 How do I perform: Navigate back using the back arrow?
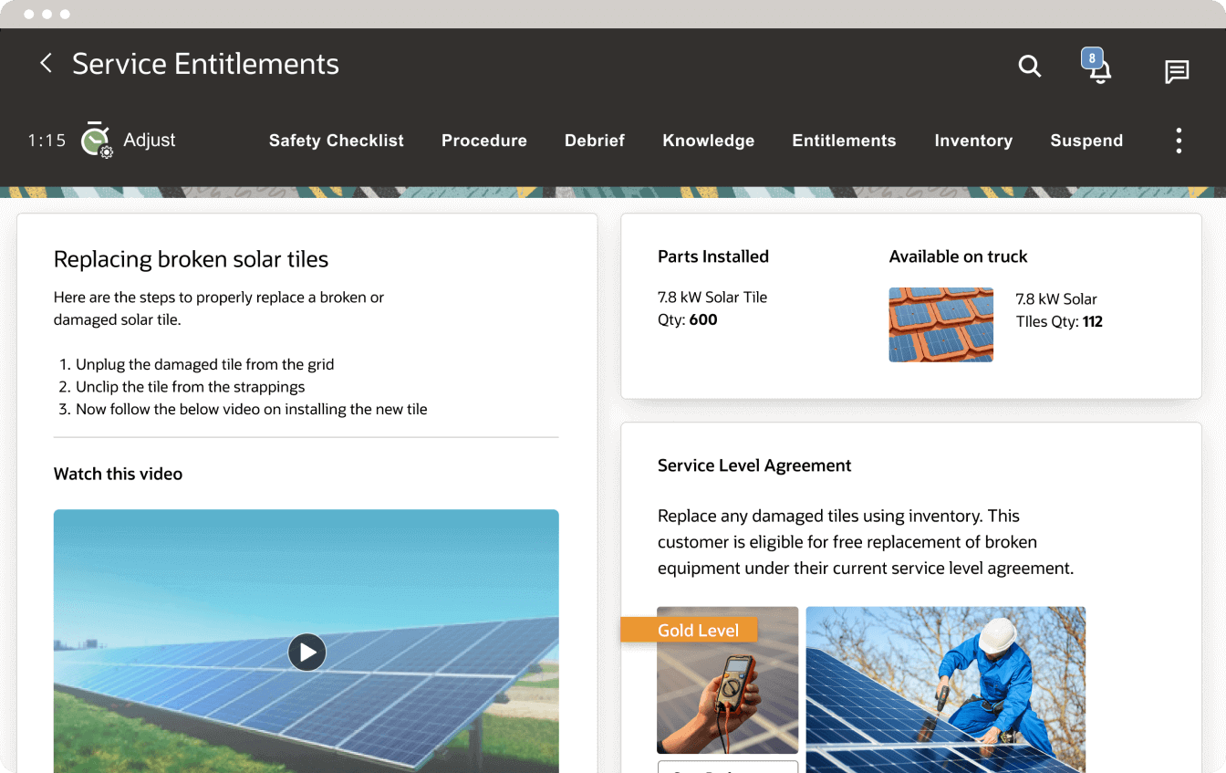[x=46, y=63]
